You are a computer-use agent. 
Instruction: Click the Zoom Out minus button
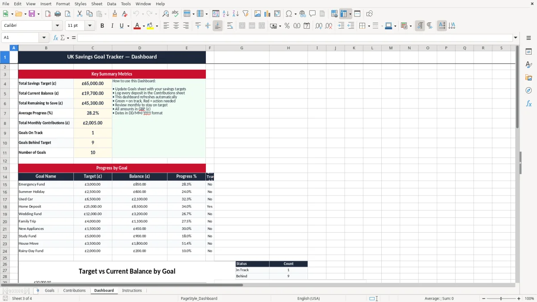[x=484, y=298]
